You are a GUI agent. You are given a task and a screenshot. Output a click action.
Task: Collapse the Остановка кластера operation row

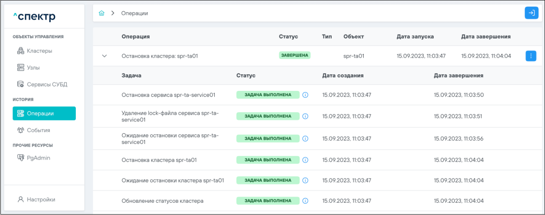tap(104, 56)
